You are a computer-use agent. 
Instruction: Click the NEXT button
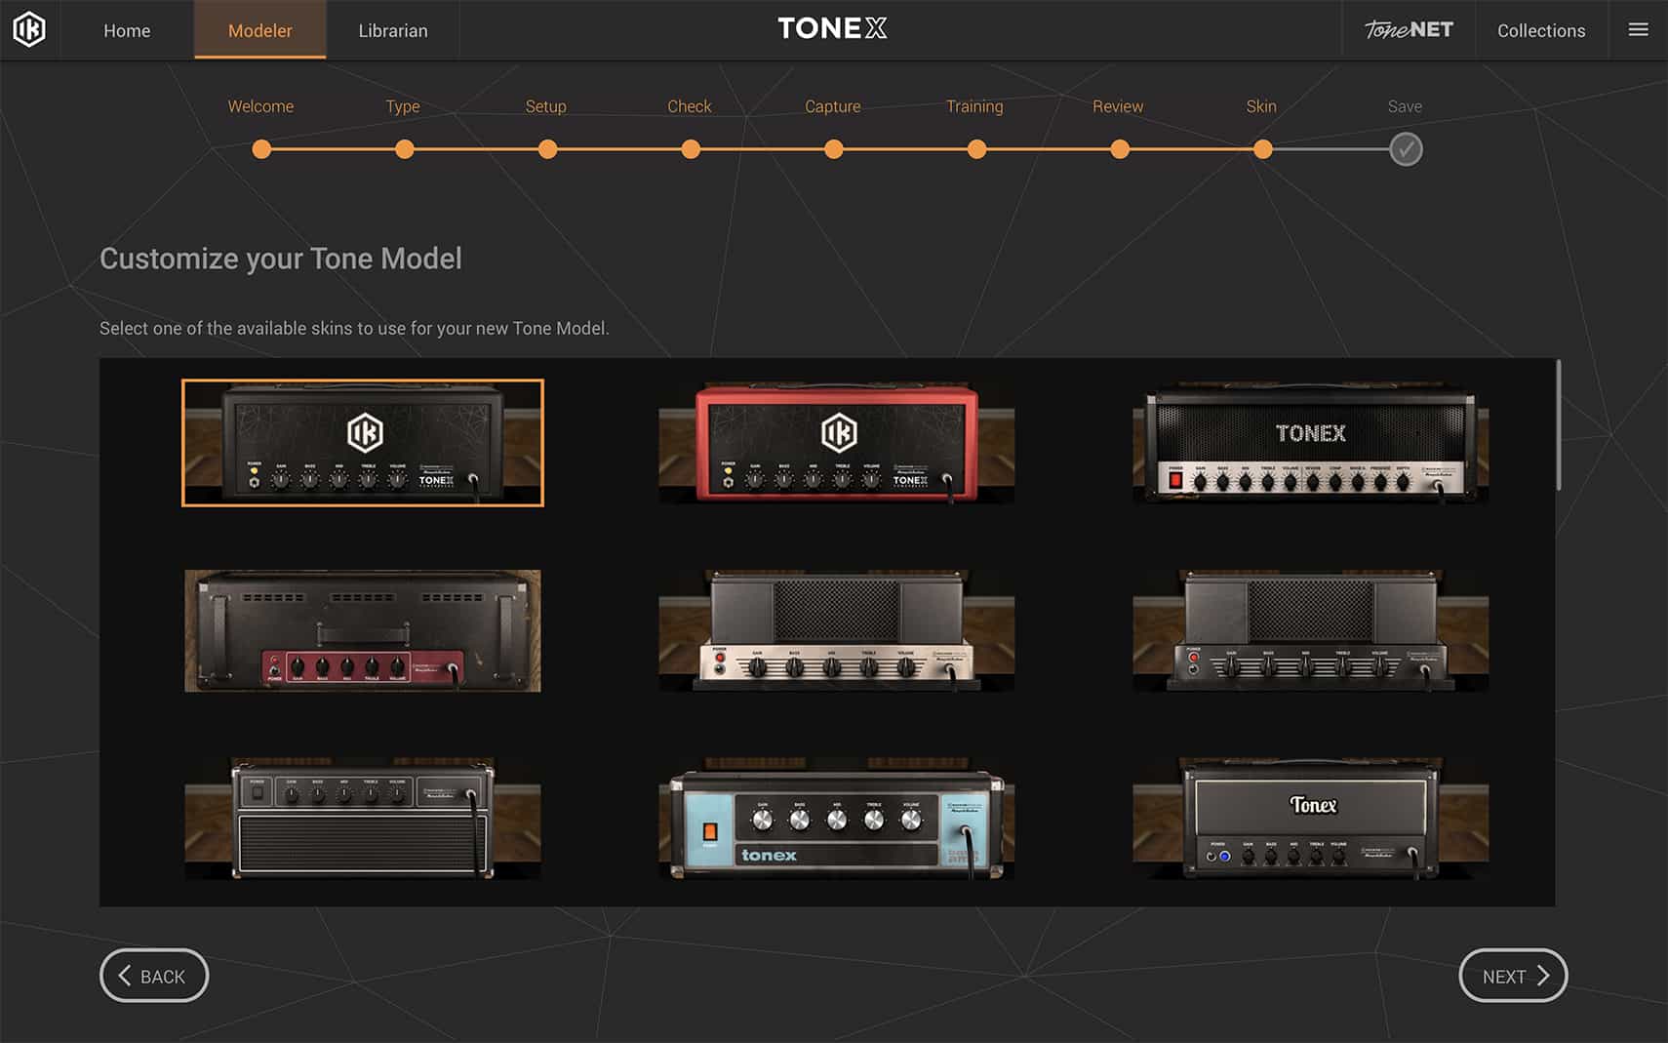pos(1512,975)
